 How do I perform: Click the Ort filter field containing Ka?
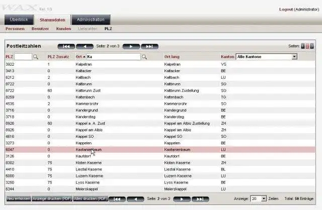(x=114, y=57)
